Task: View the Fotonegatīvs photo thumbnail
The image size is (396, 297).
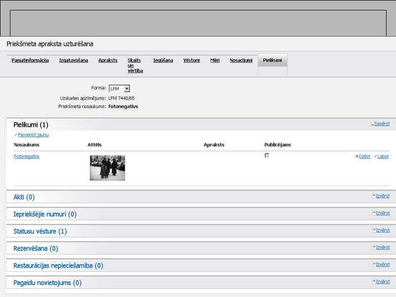Action: [107, 168]
